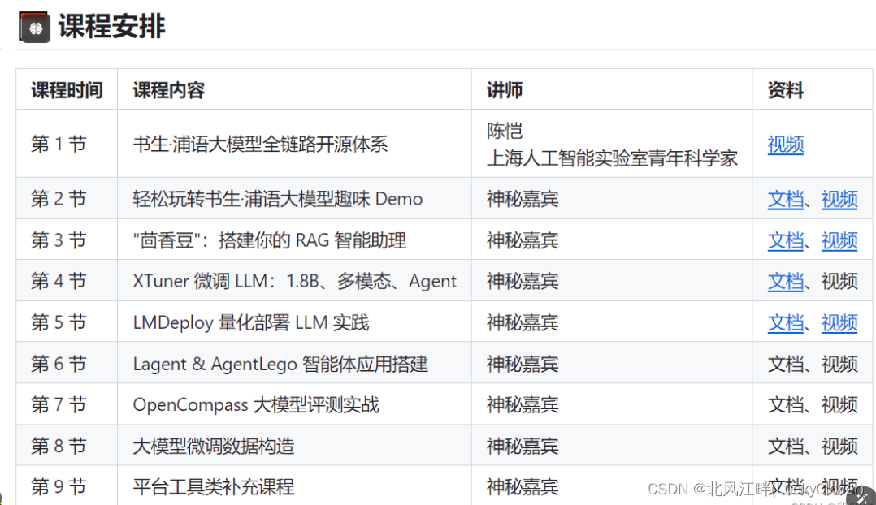Open the 文档 link for 第 5 节
876x505 pixels.
click(x=786, y=322)
